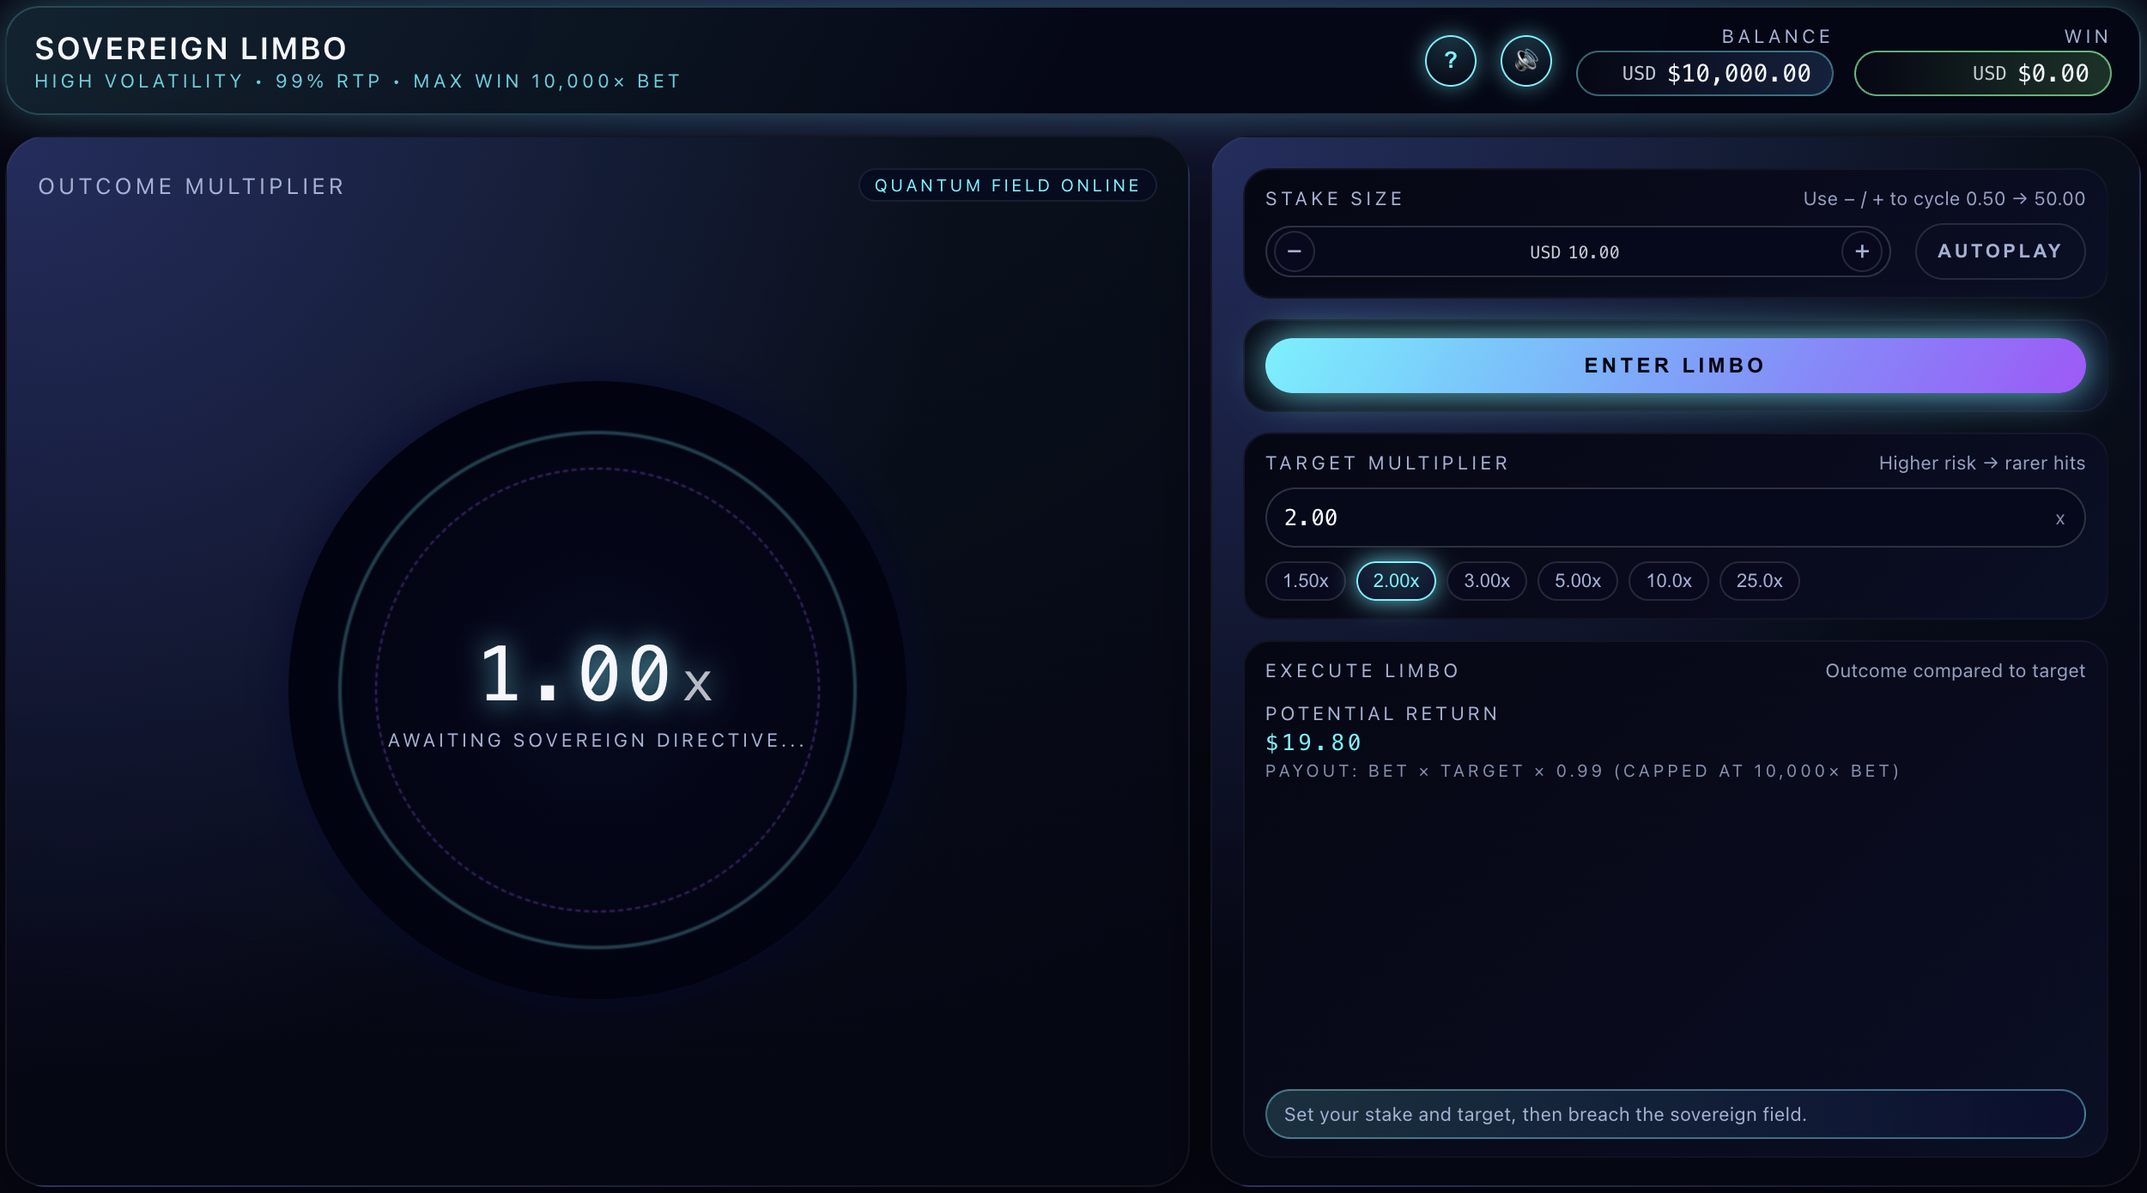The height and width of the screenshot is (1193, 2147).
Task: Click the $19.80 potential return value
Action: click(1313, 742)
